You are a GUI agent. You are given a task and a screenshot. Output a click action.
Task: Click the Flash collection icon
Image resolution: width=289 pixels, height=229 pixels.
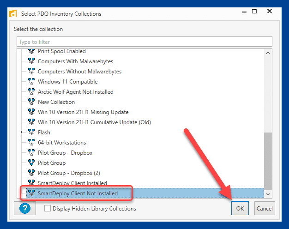click(x=31, y=132)
